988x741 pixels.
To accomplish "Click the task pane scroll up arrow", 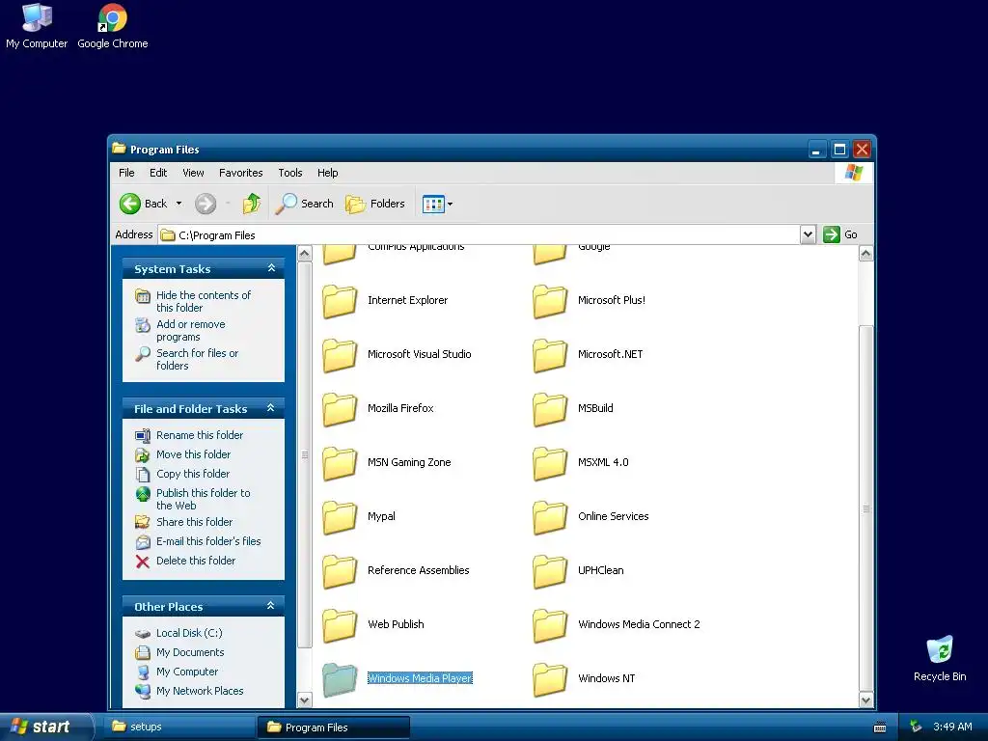I will click(304, 254).
